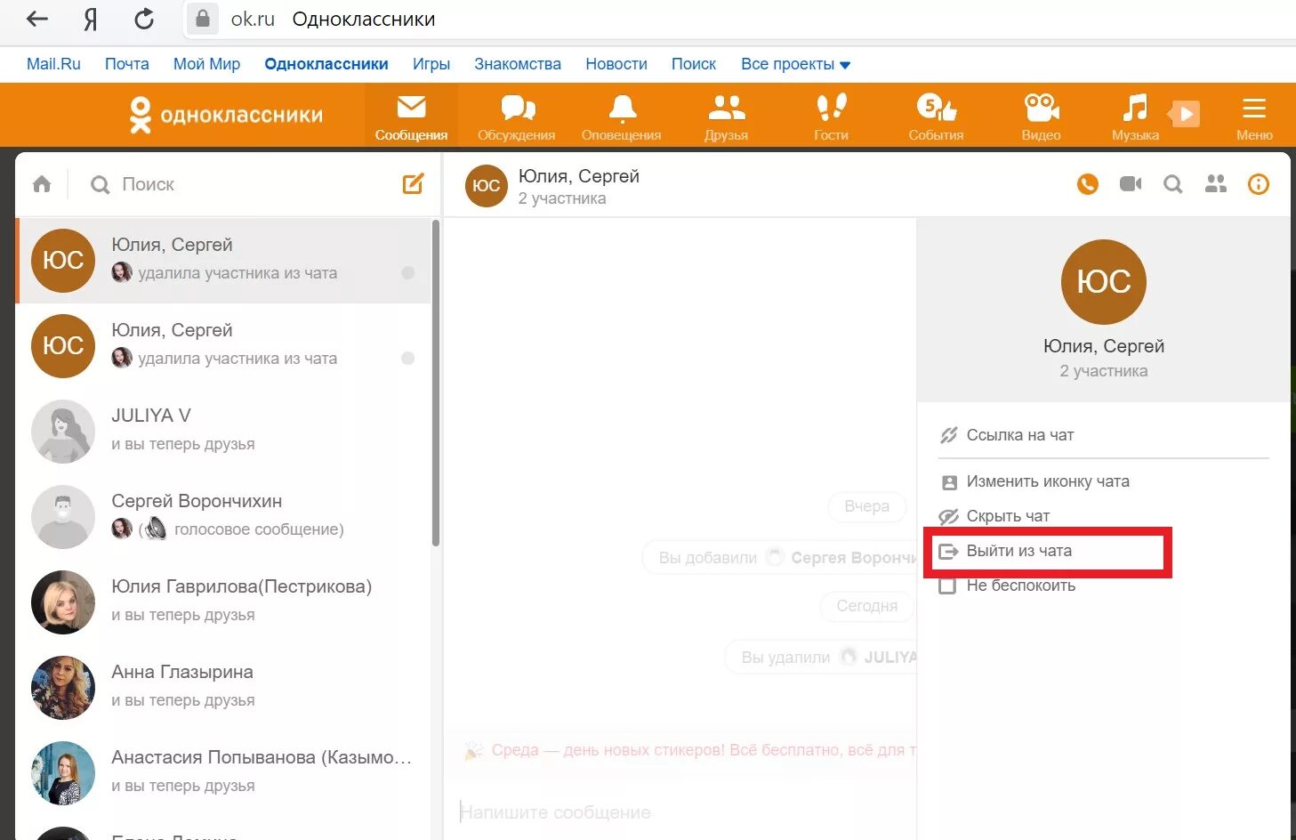Open the Меню hamburger icon
1296x840 pixels.
click(1254, 117)
